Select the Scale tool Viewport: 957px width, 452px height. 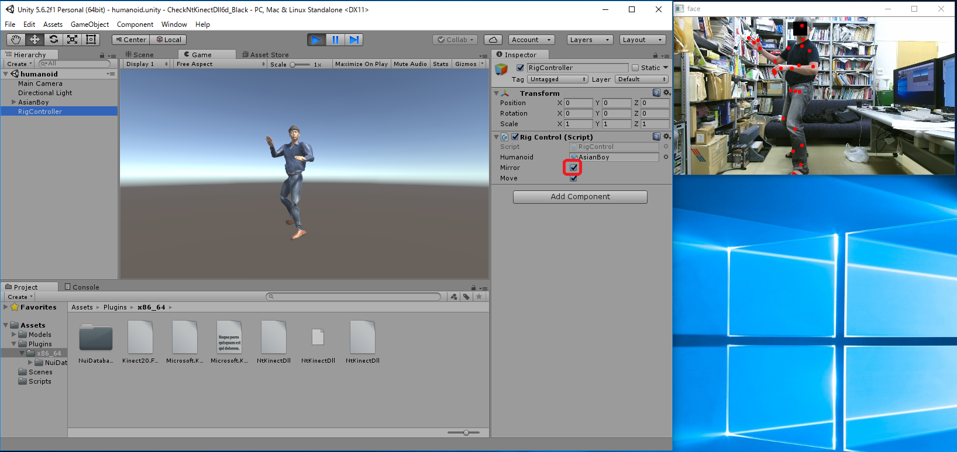tap(72, 40)
